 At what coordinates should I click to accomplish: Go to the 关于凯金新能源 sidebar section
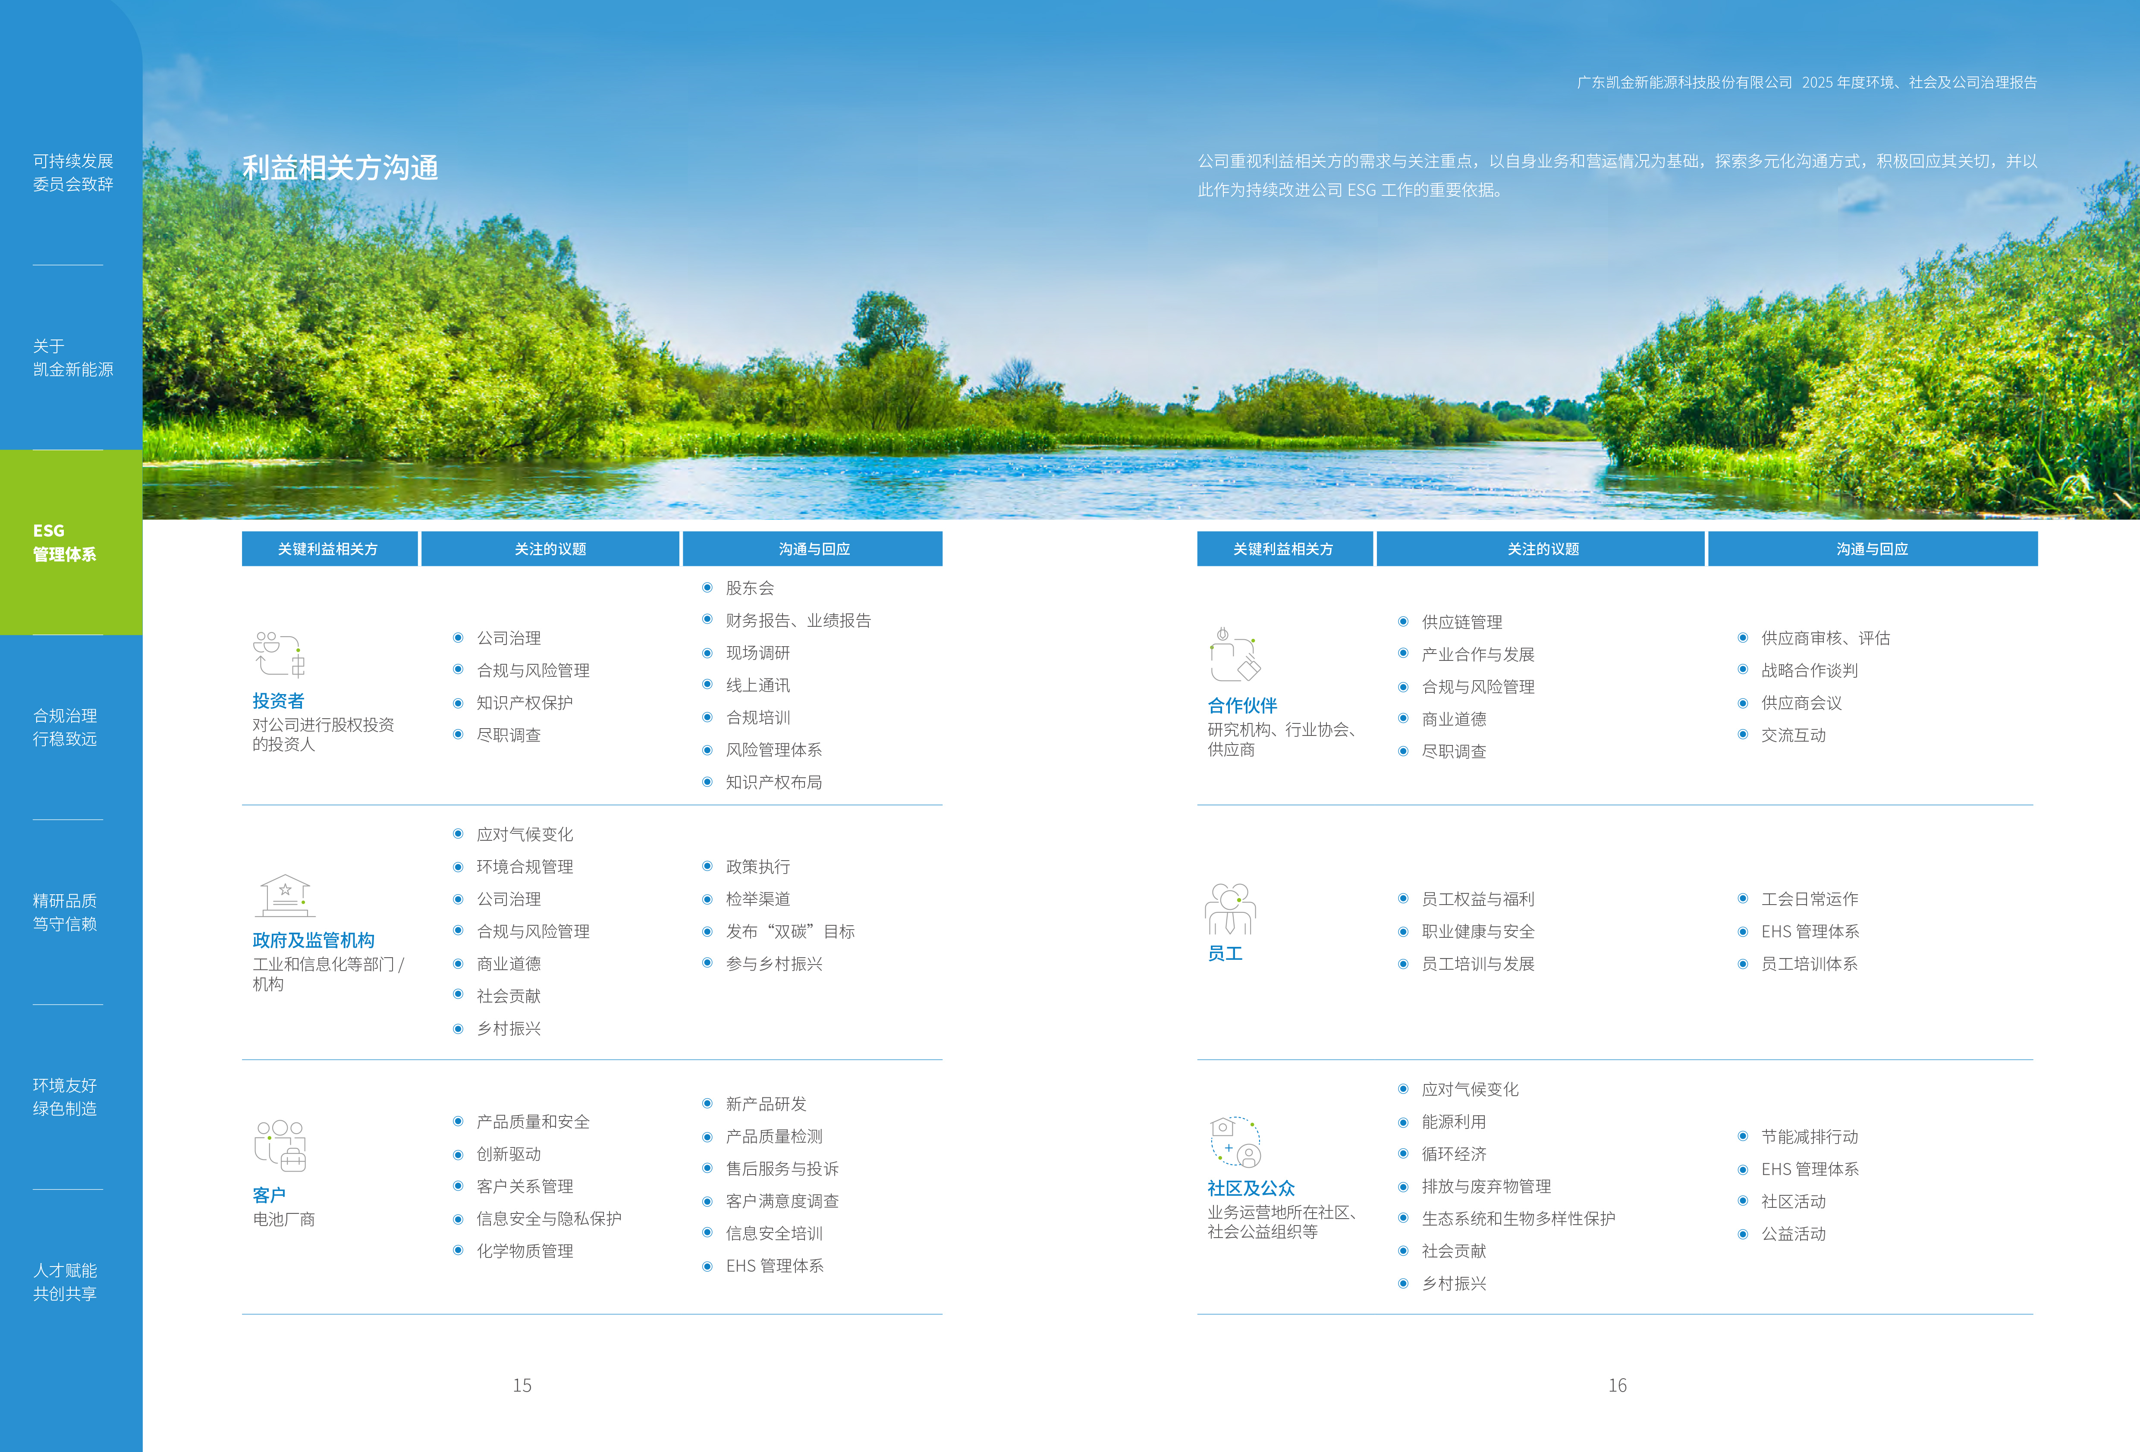73,357
